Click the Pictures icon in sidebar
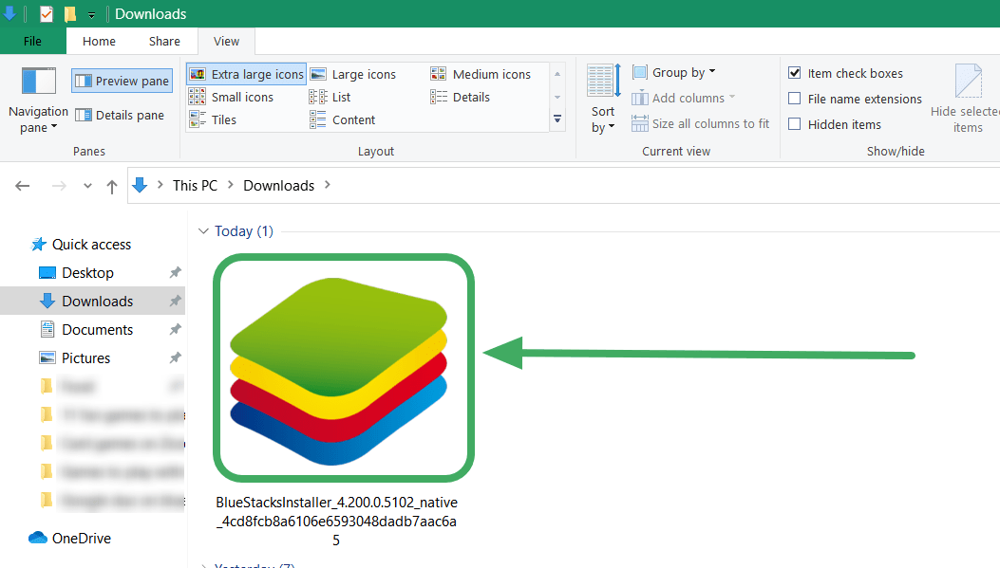The height and width of the screenshot is (568, 1000). [47, 357]
